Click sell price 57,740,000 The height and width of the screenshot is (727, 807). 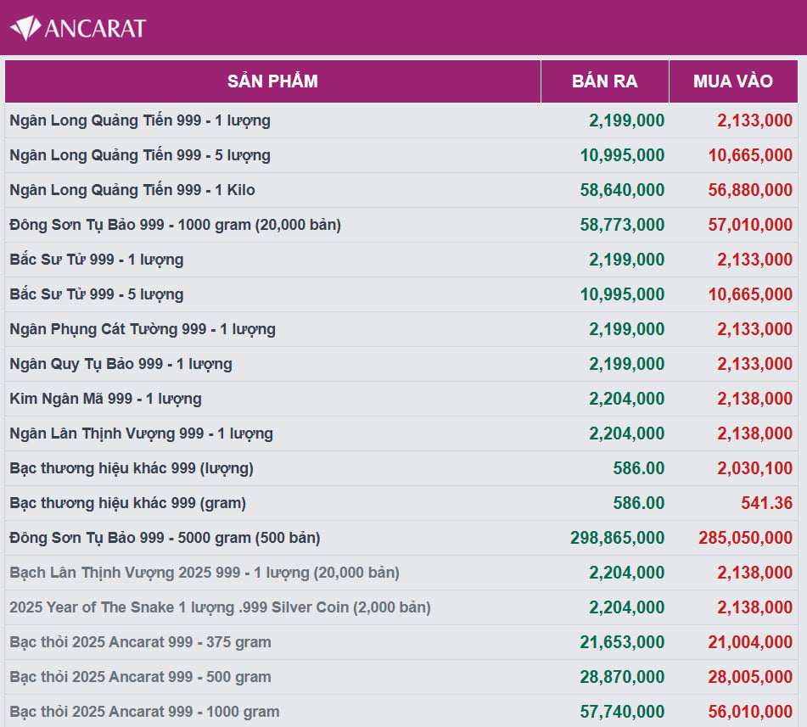(622, 712)
